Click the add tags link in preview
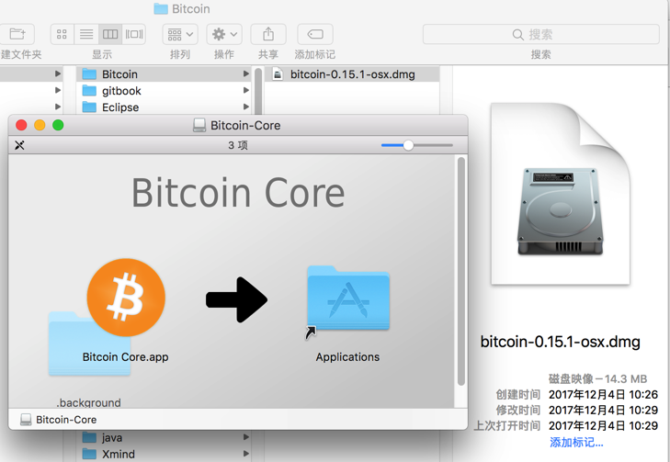Image resolution: width=670 pixels, height=462 pixels. pos(576,443)
